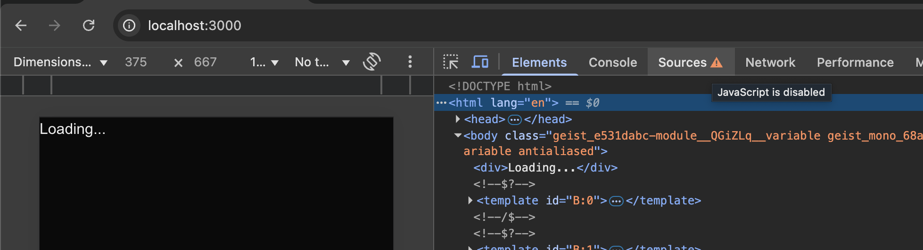The image size is (923, 250).
Task: Select the div Loading... node
Action: (x=545, y=168)
